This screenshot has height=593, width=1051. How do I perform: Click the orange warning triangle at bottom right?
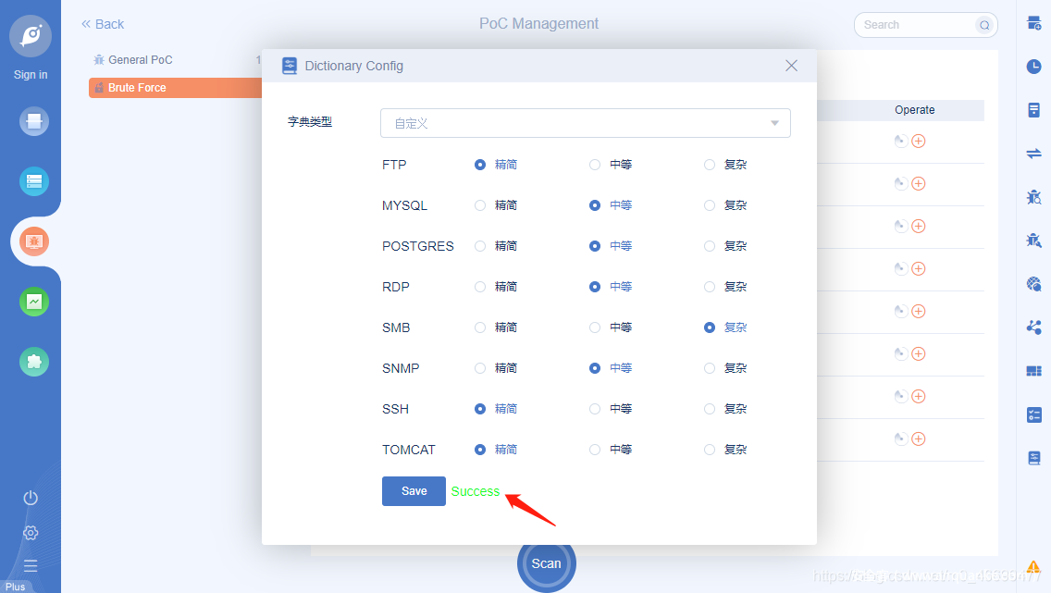click(x=1033, y=567)
